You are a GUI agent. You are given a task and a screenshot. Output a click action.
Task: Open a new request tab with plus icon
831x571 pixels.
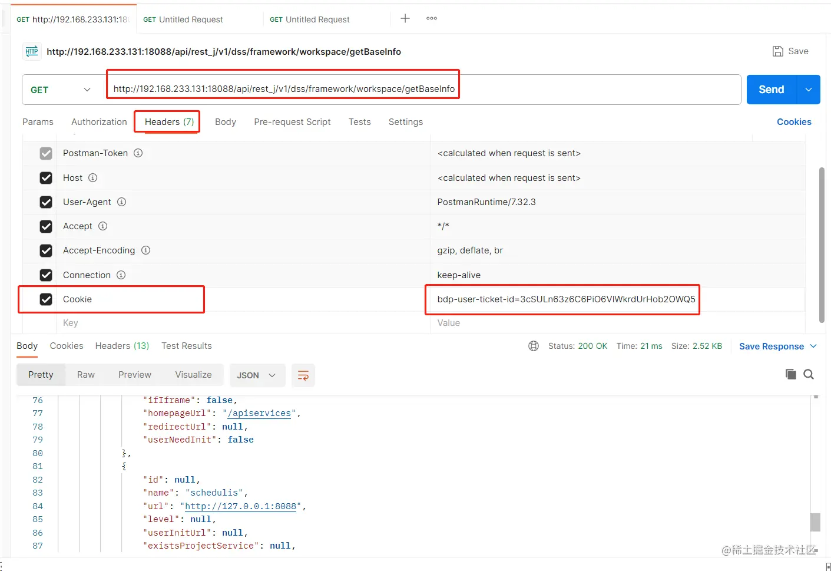[x=405, y=18]
